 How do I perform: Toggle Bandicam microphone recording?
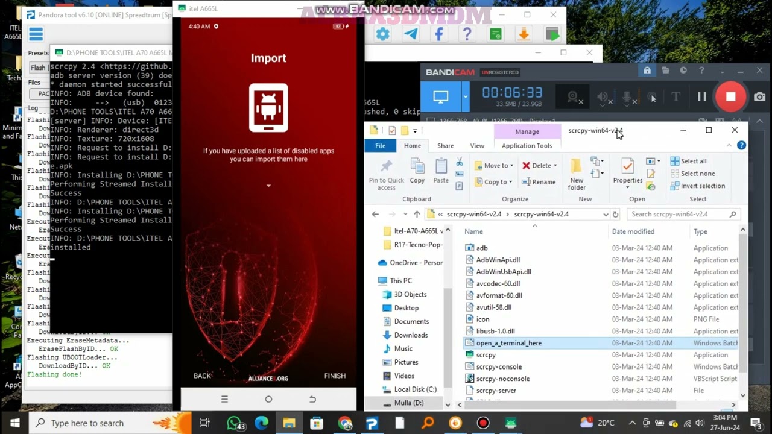[628, 97]
